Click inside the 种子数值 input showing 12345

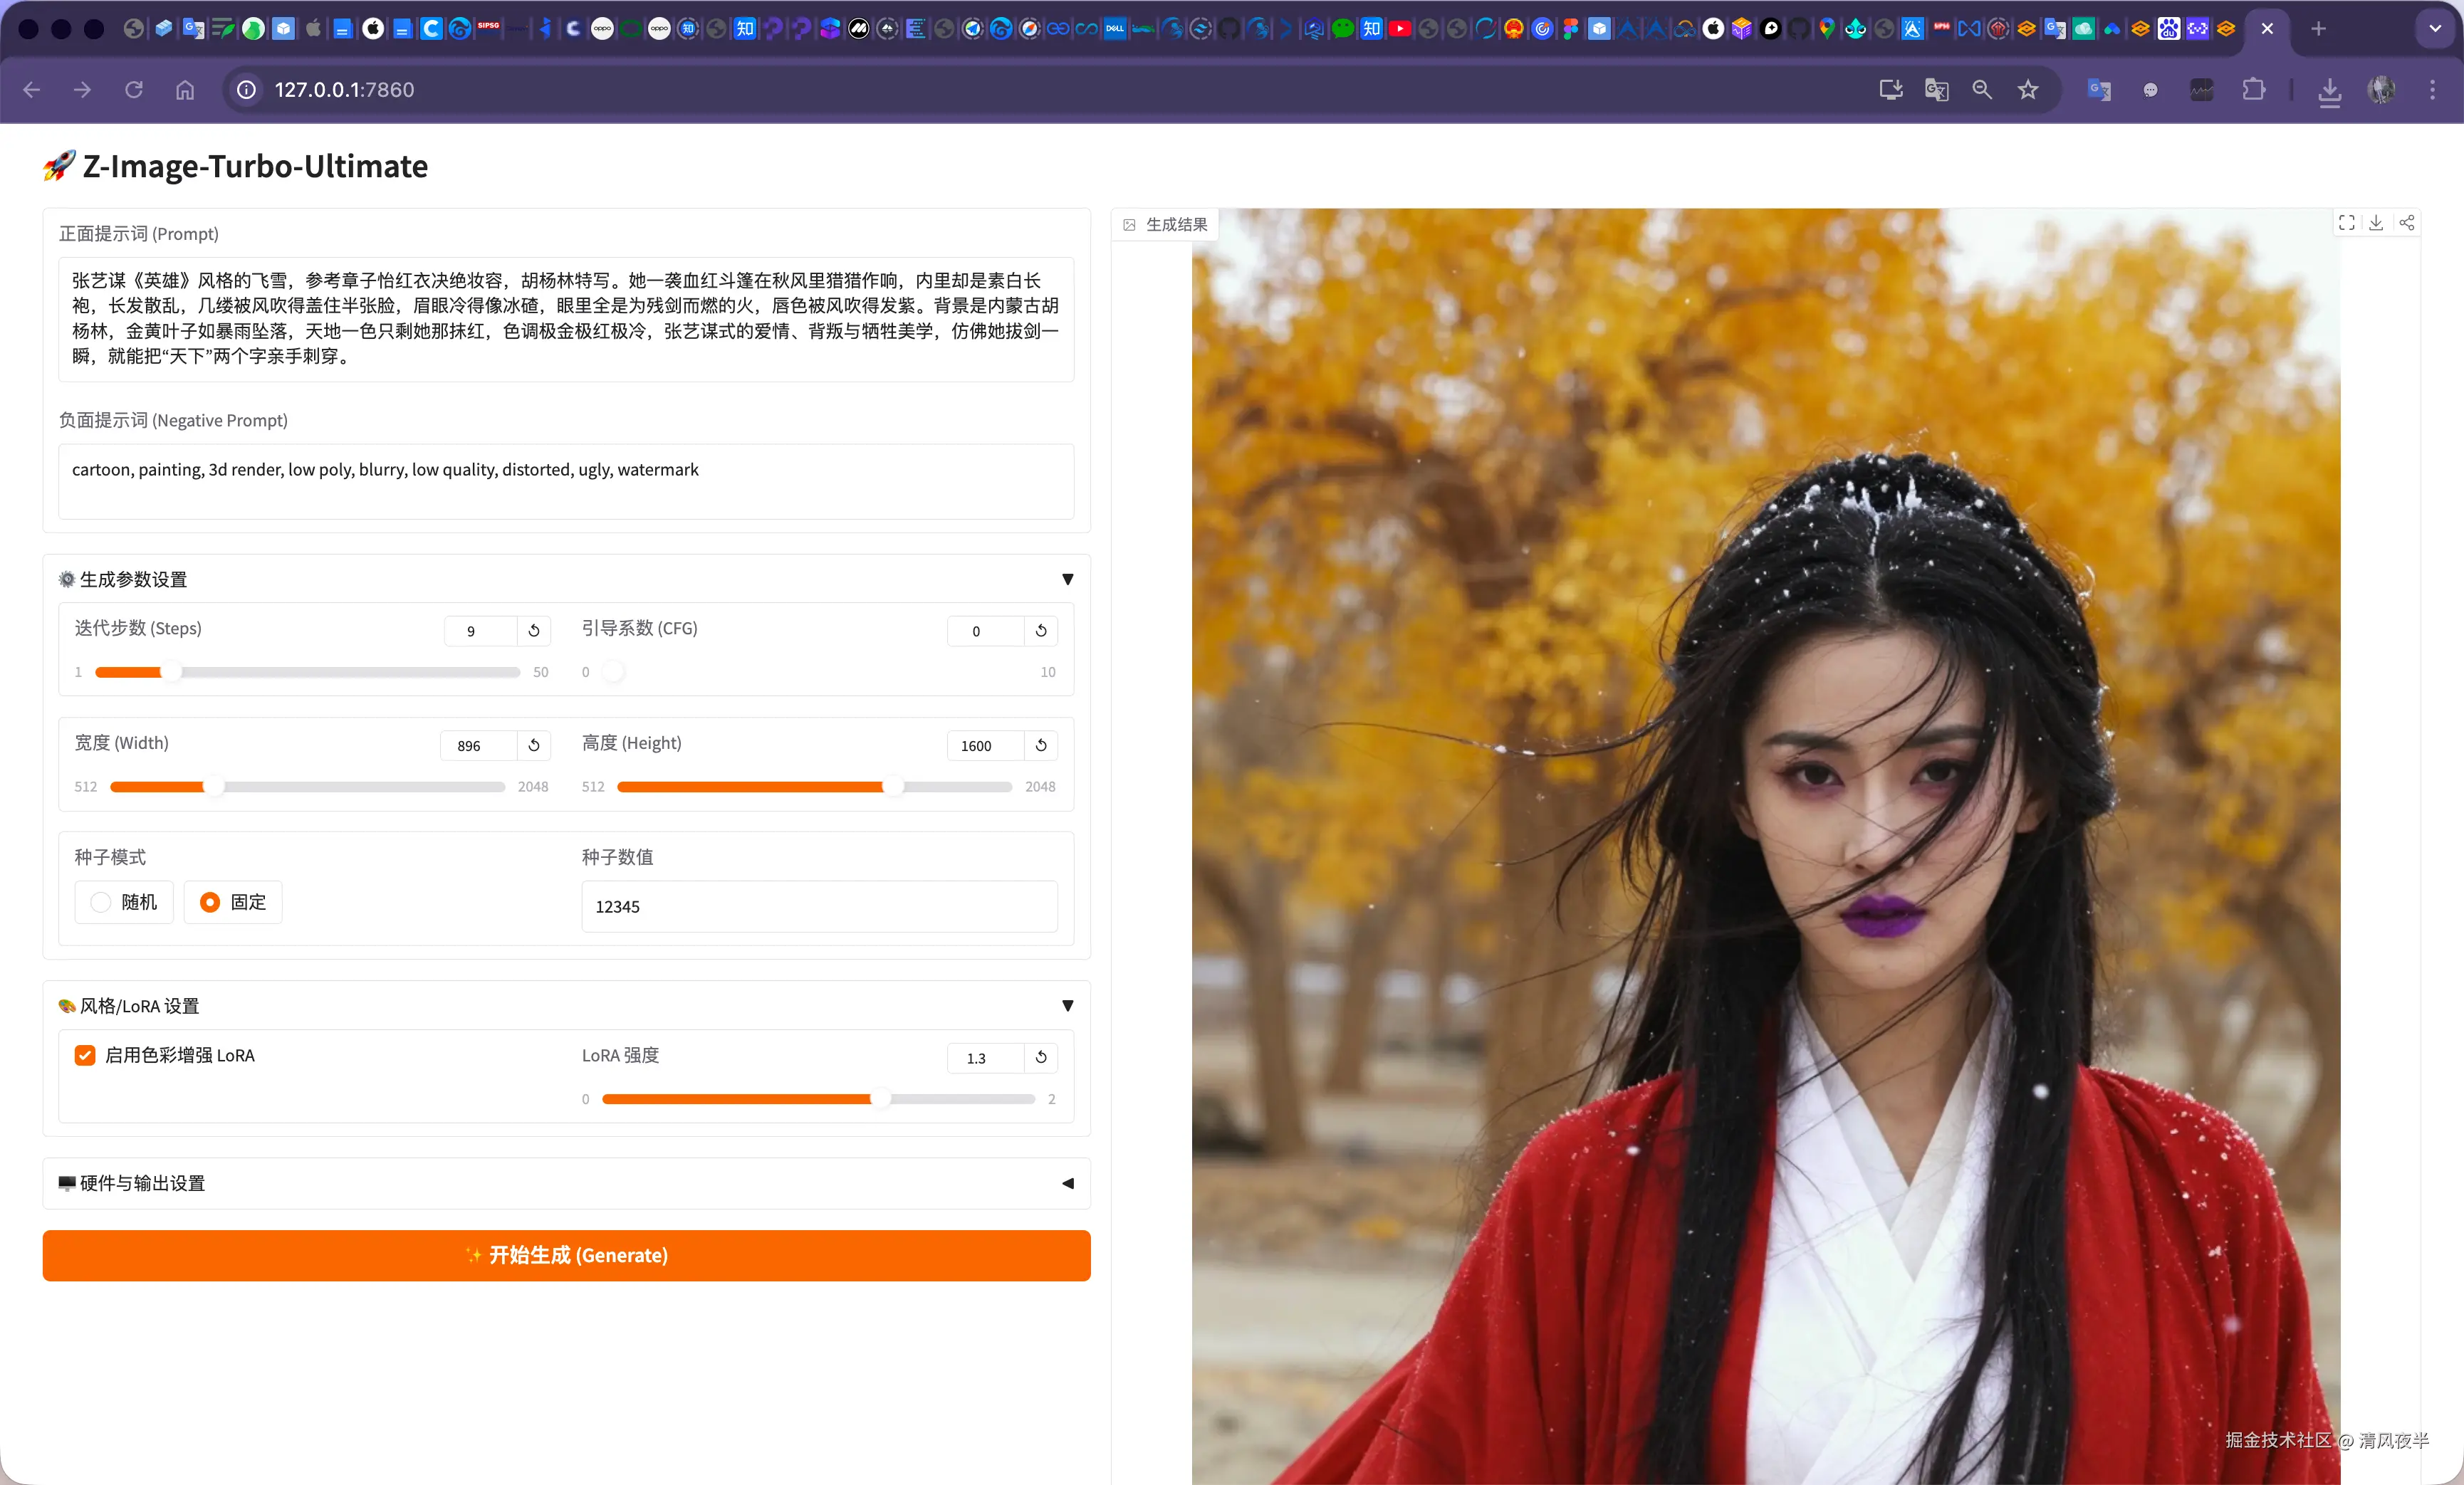point(818,906)
